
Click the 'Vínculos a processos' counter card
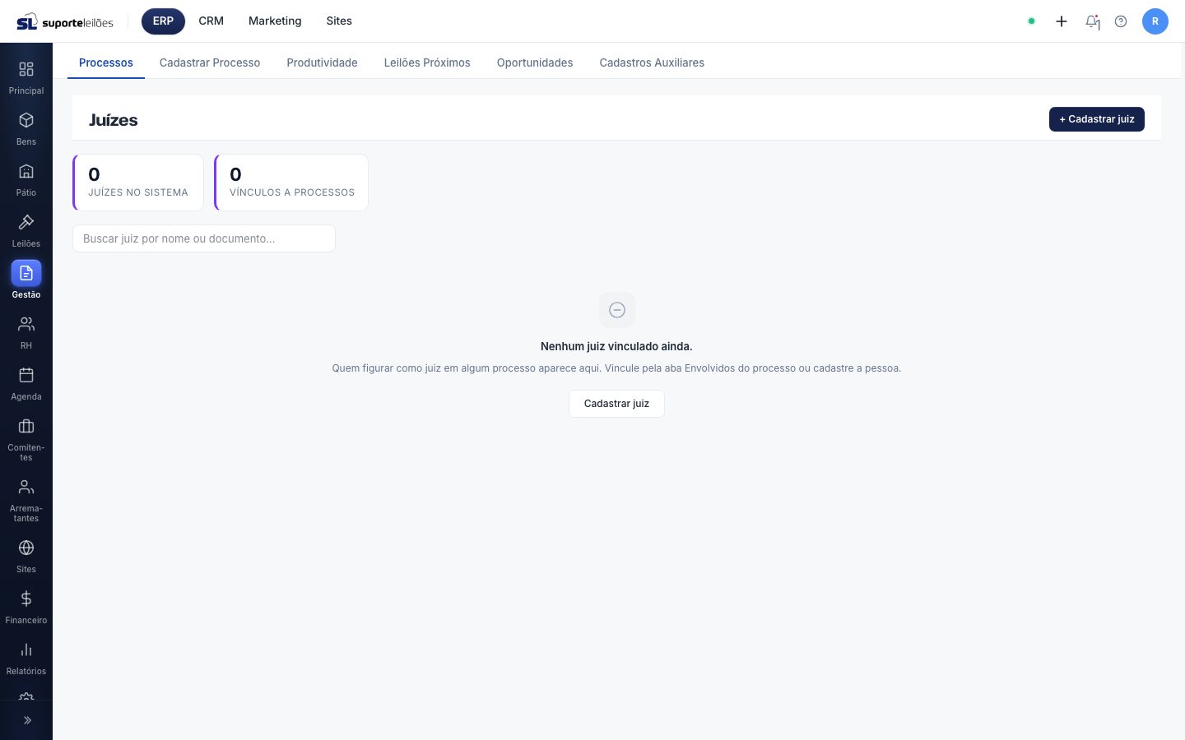[291, 183]
